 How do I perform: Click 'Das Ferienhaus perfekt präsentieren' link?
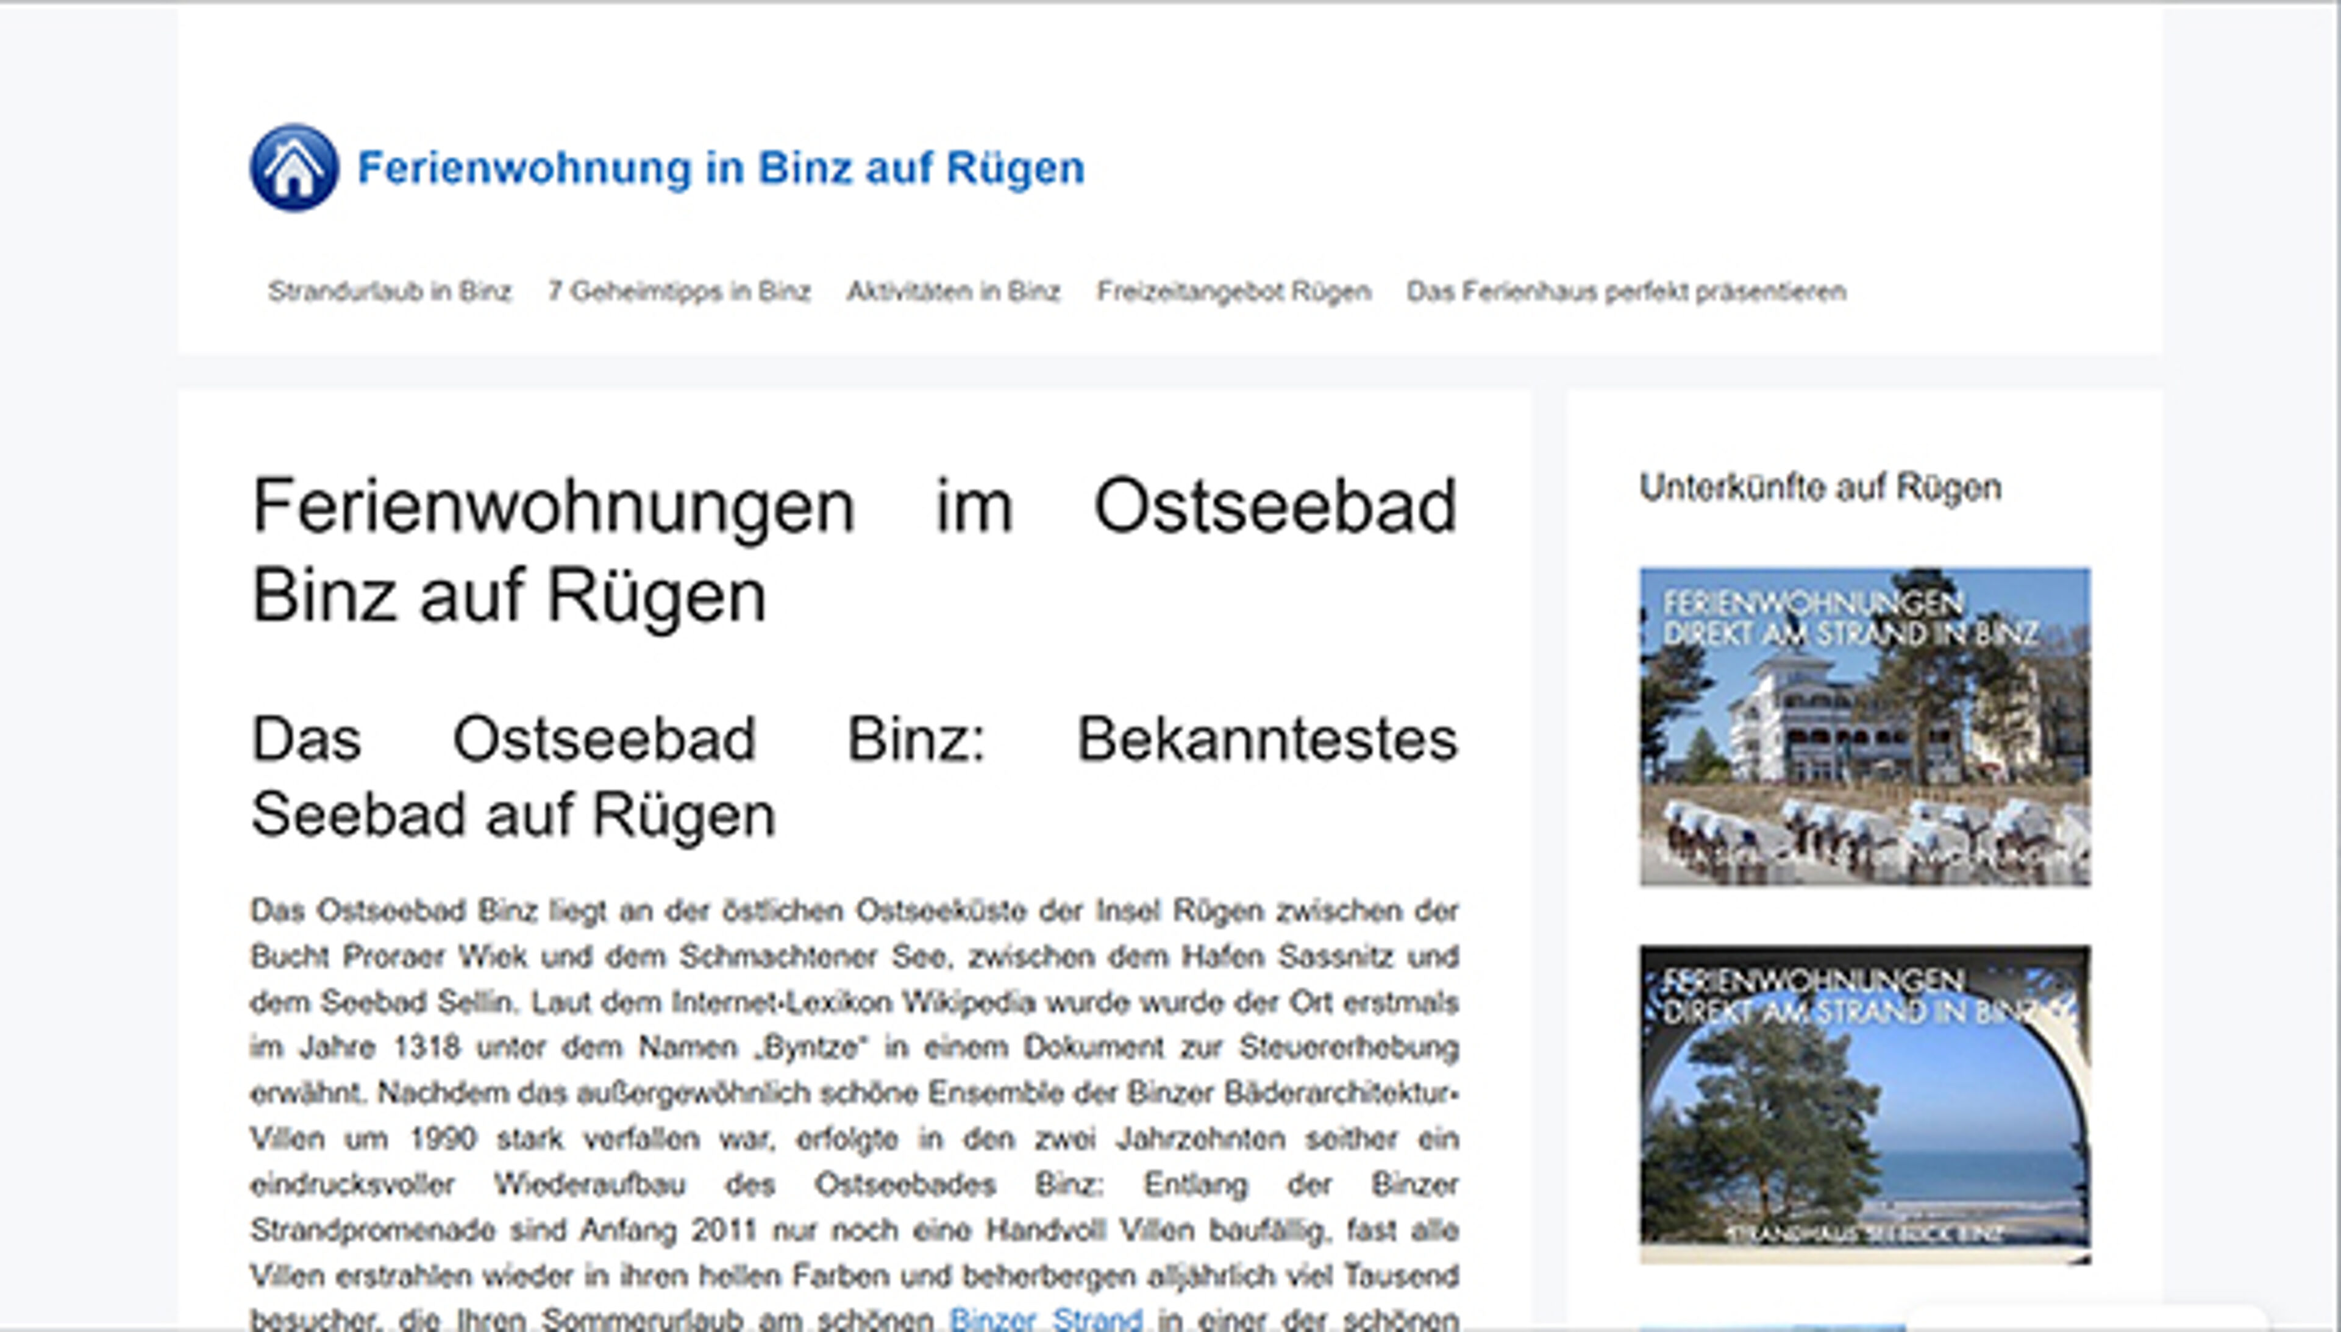pos(1627,291)
